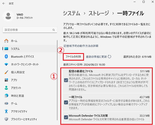The height and width of the screenshot is (125, 155).
Task: Select the アカウント person icon
Action: pos(6,88)
